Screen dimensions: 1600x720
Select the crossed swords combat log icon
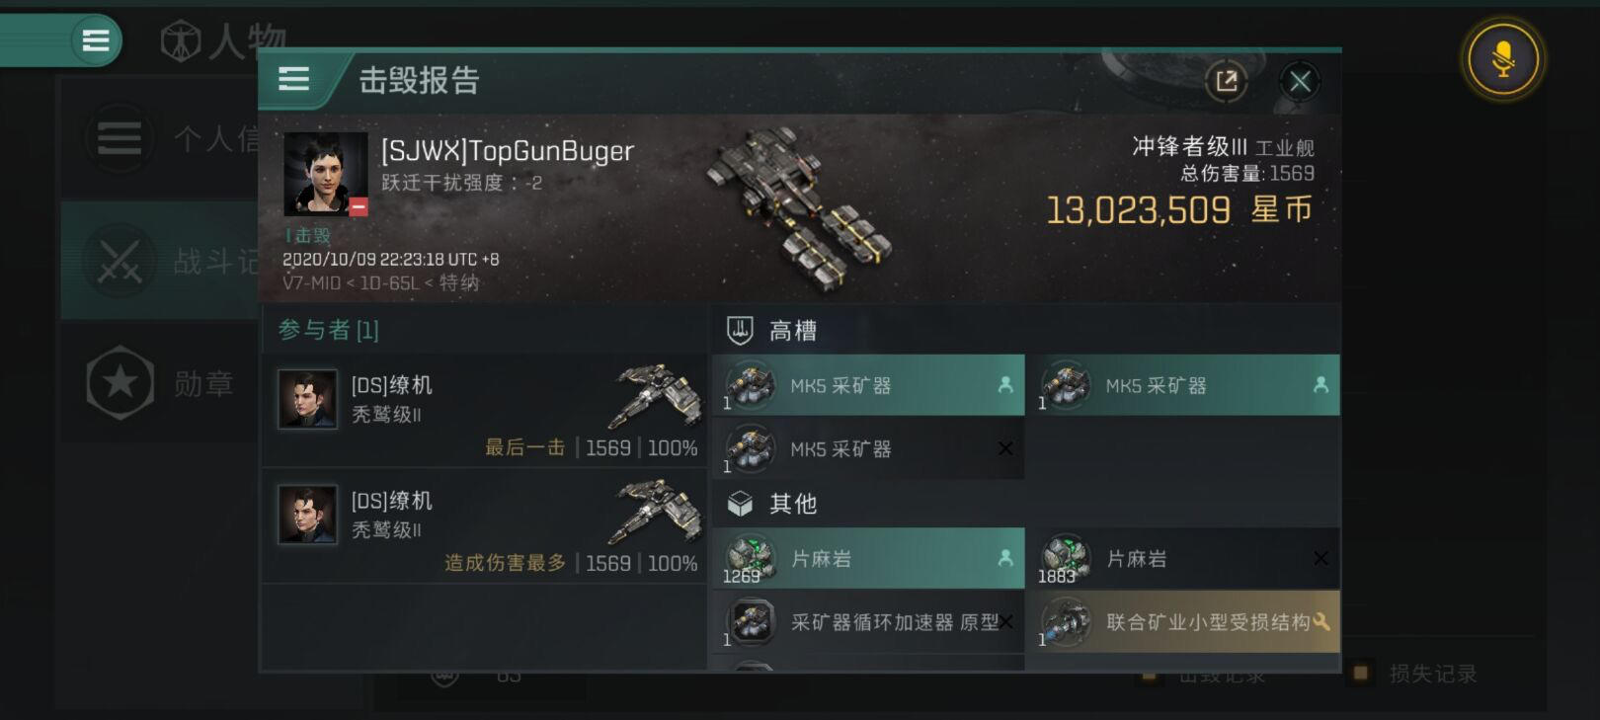point(120,262)
